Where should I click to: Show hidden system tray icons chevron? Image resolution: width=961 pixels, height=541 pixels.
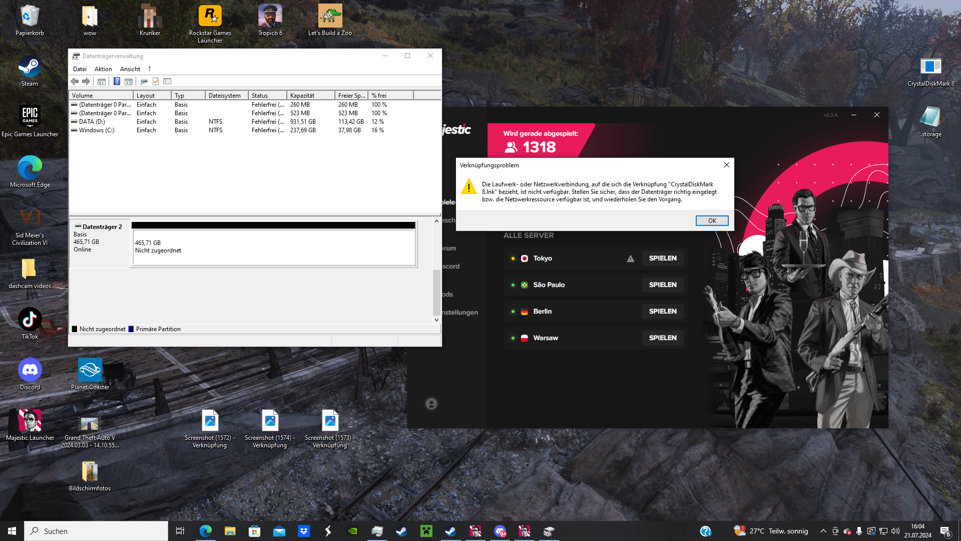click(823, 531)
